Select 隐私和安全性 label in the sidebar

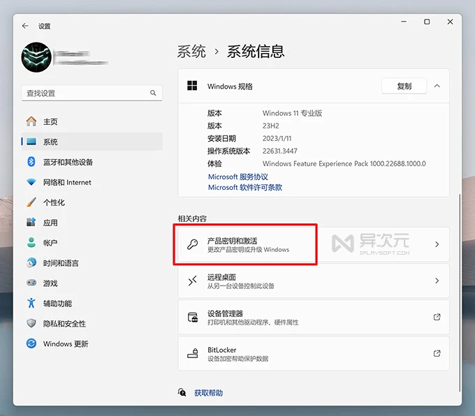click(64, 324)
